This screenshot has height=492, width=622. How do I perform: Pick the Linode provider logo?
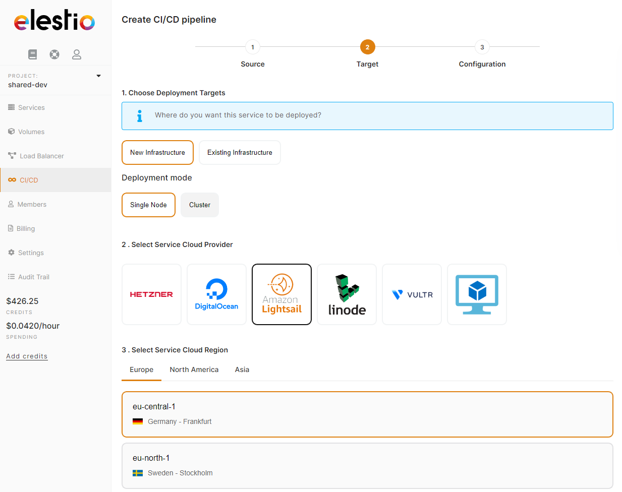tap(347, 294)
